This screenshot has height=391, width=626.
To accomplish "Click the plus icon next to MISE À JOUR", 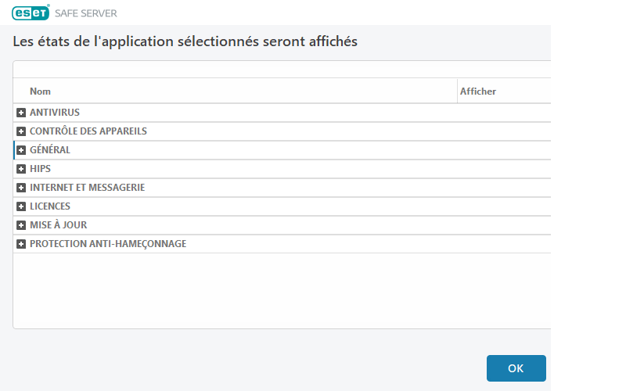I will tap(21, 225).
